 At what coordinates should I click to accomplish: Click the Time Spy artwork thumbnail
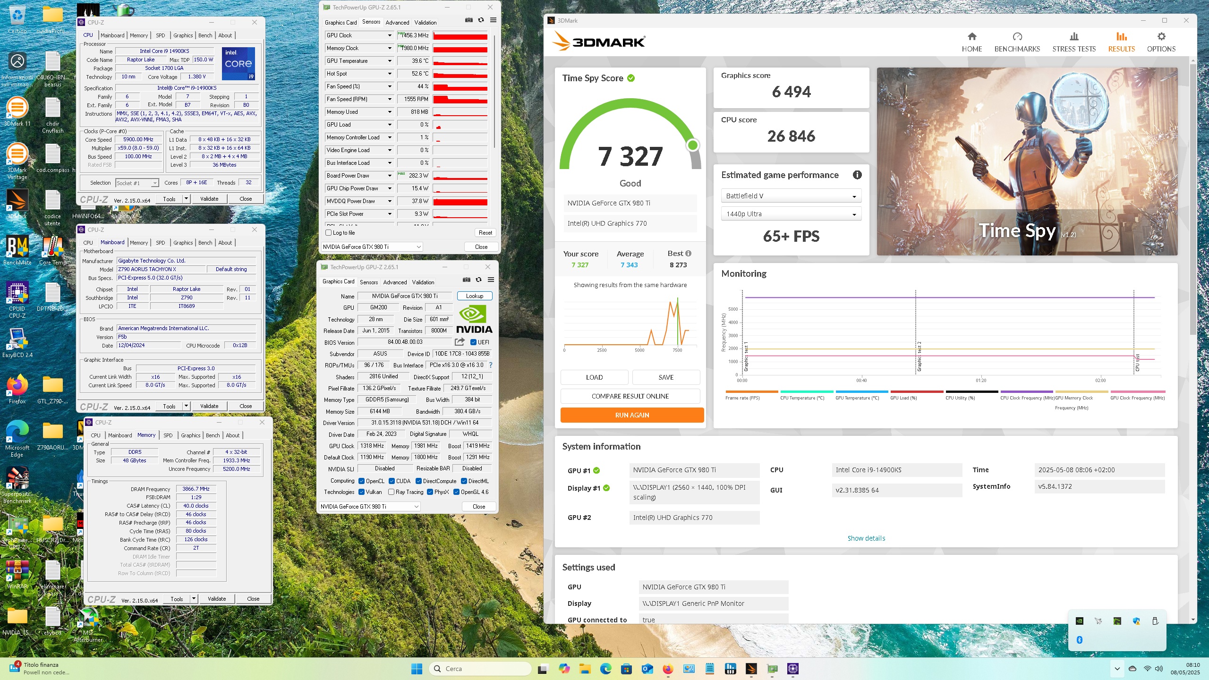coord(1027,161)
